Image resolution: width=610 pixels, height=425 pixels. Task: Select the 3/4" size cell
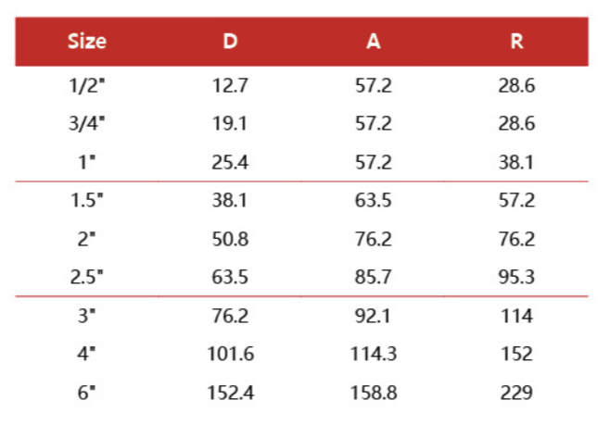[x=87, y=124]
